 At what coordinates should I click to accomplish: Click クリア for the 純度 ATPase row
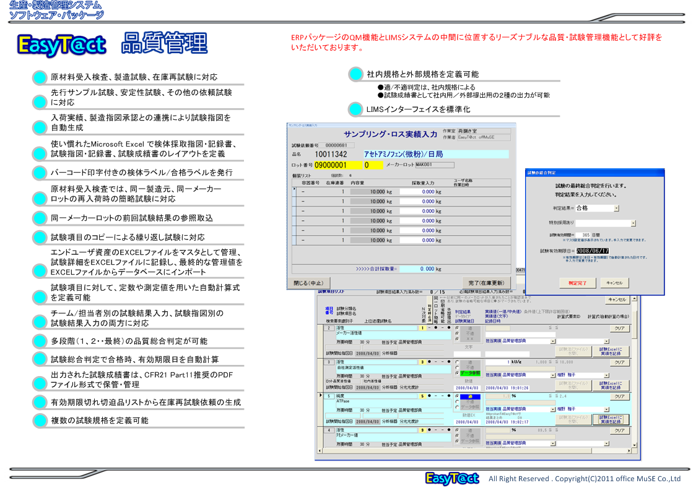tap(620, 396)
